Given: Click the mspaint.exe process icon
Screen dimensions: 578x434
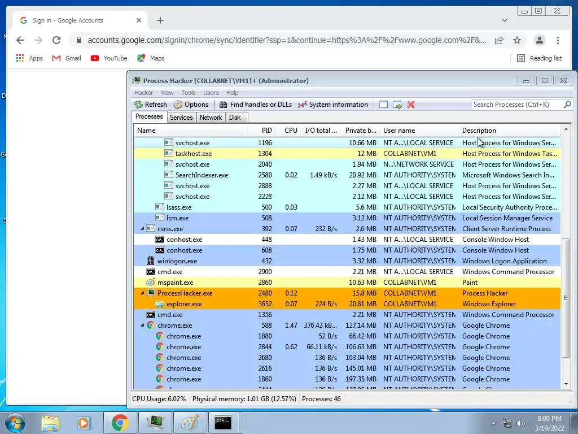Looking at the screenshot, I should [x=150, y=283].
